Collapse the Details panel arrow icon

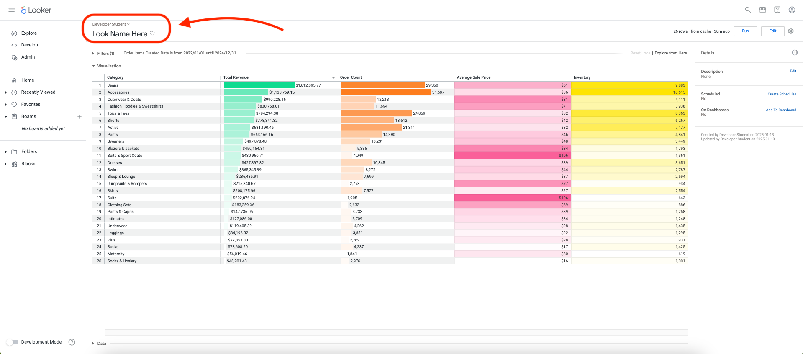tap(795, 53)
